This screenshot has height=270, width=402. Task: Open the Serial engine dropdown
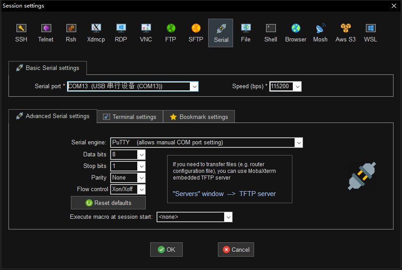pyautogui.click(x=299, y=143)
